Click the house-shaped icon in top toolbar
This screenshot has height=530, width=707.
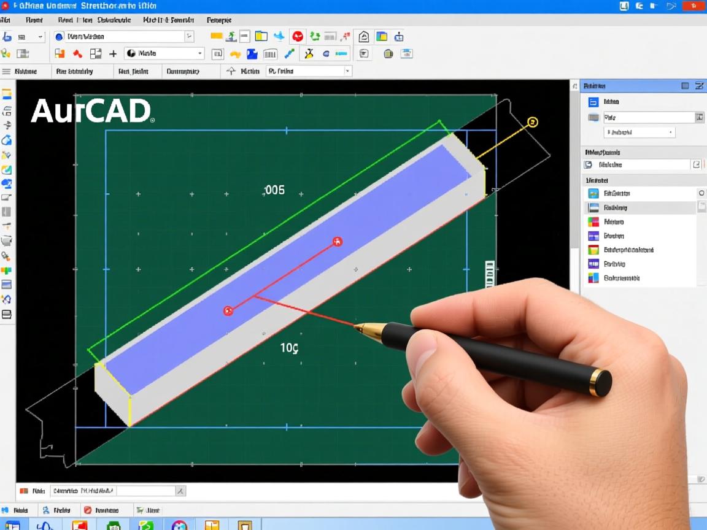point(364,36)
